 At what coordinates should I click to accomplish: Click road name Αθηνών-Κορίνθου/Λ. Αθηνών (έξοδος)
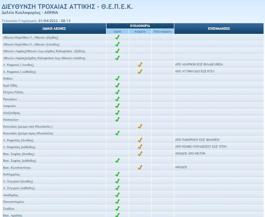pyautogui.click(x=31, y=37)
